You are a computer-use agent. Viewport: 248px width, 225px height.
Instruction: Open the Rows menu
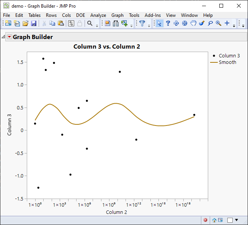coord(51,15)
